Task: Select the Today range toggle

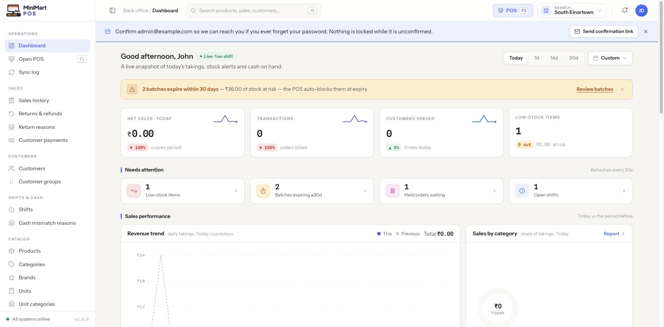Action: click(516, 58)
